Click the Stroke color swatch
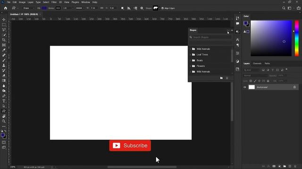 point(58,8)
